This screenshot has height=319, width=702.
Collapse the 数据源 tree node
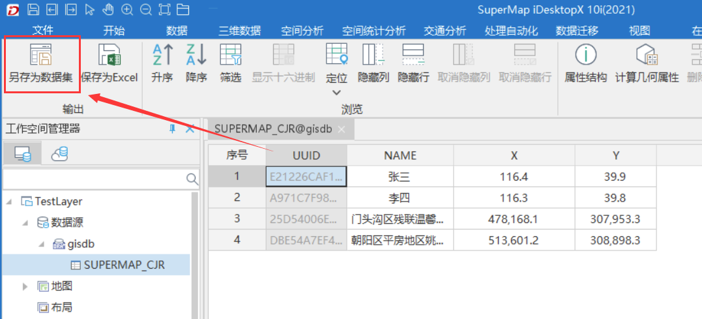(x=25, y=222)
